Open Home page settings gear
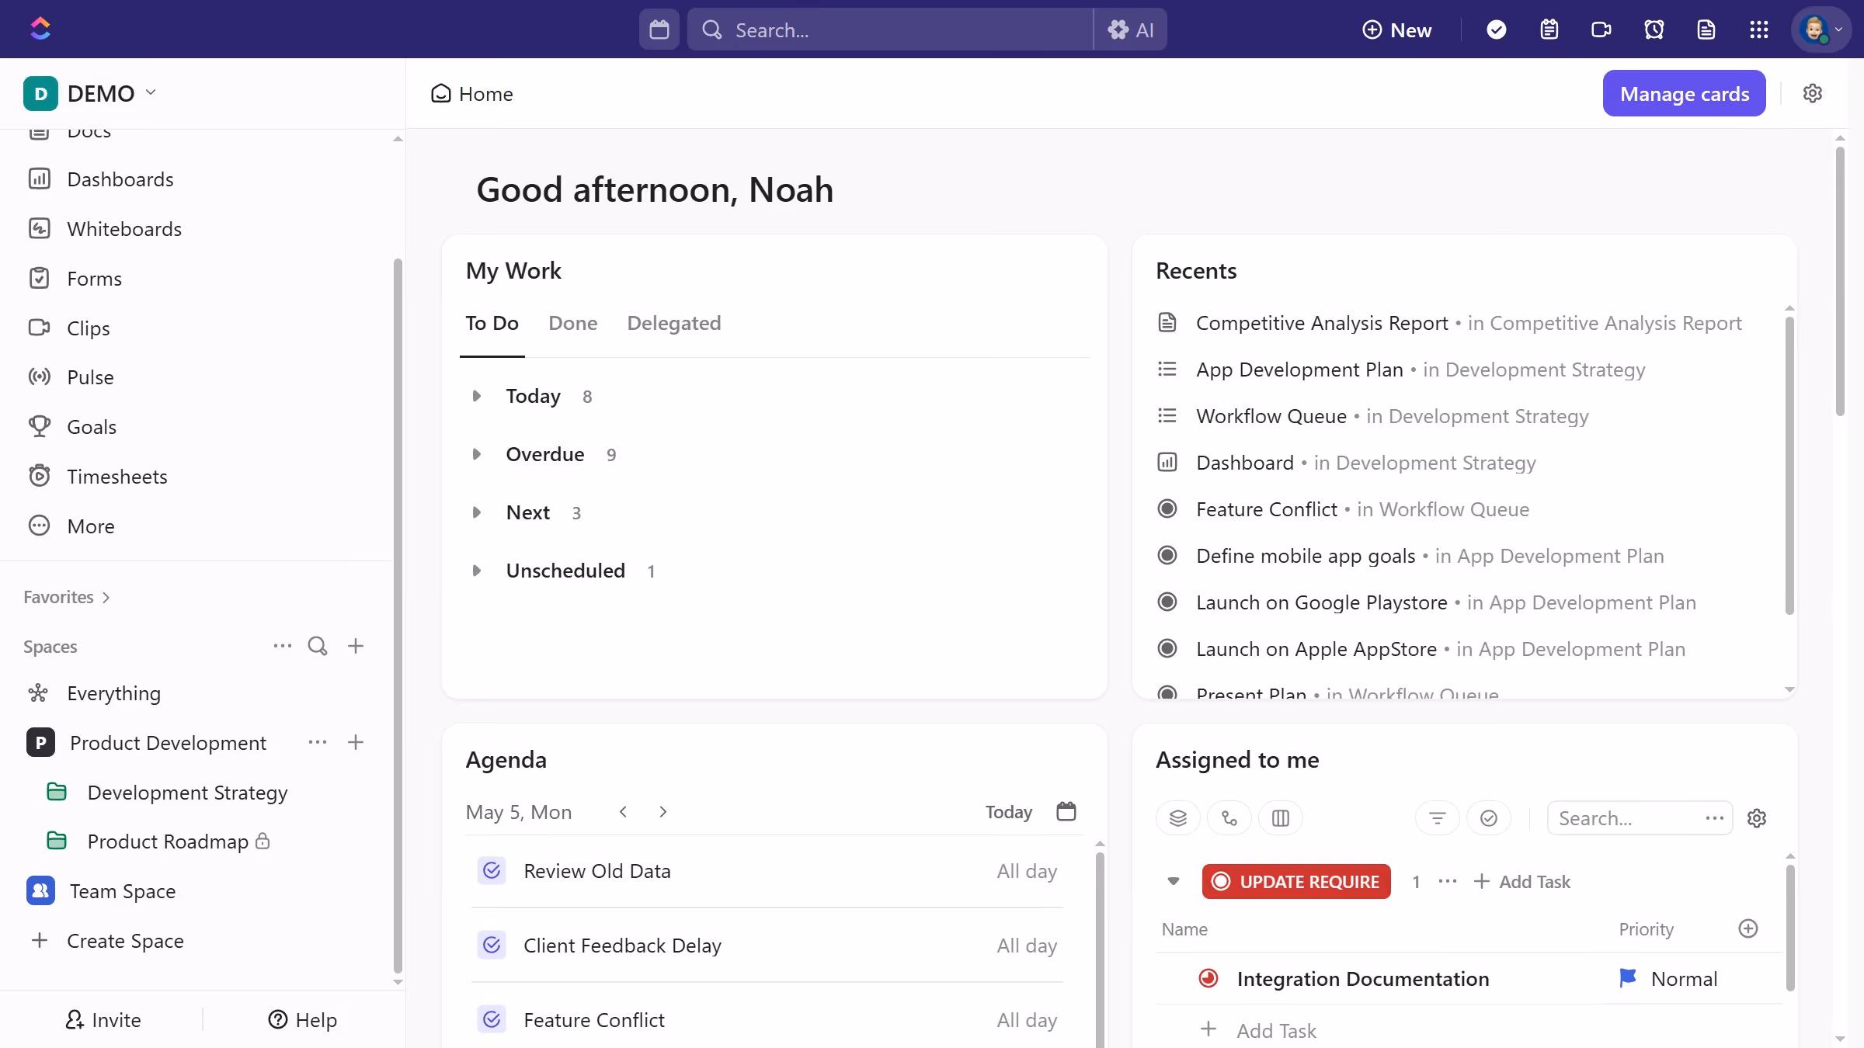Viewport: 1864px width, 1048px height. coord(1813,93)
